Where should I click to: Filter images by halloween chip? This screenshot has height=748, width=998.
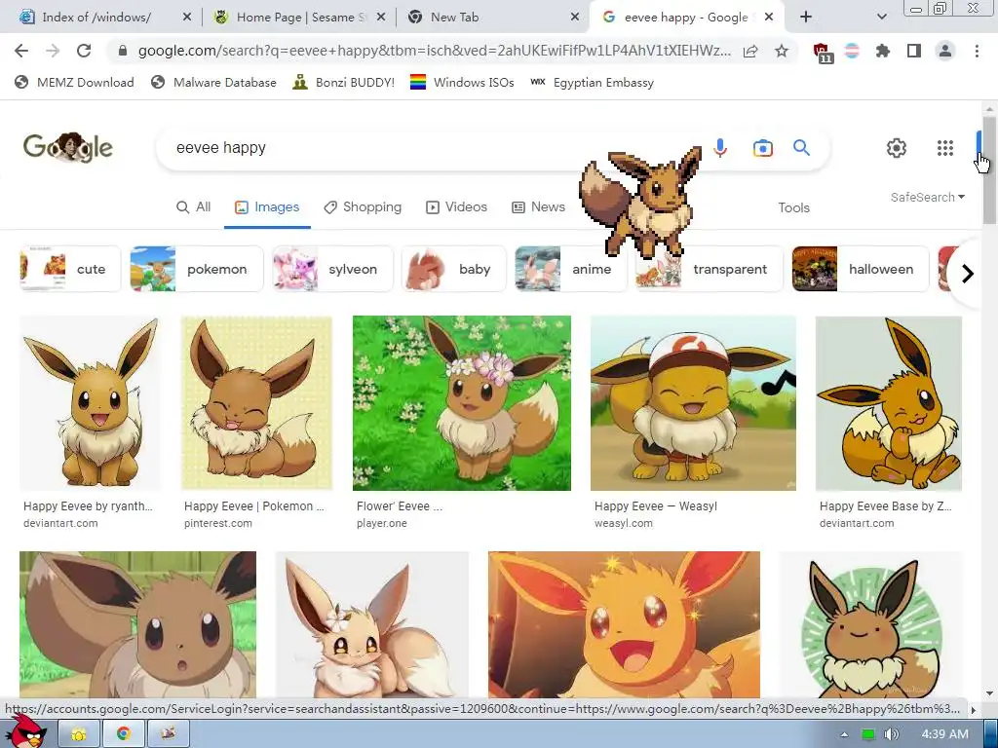coord(861,269)
